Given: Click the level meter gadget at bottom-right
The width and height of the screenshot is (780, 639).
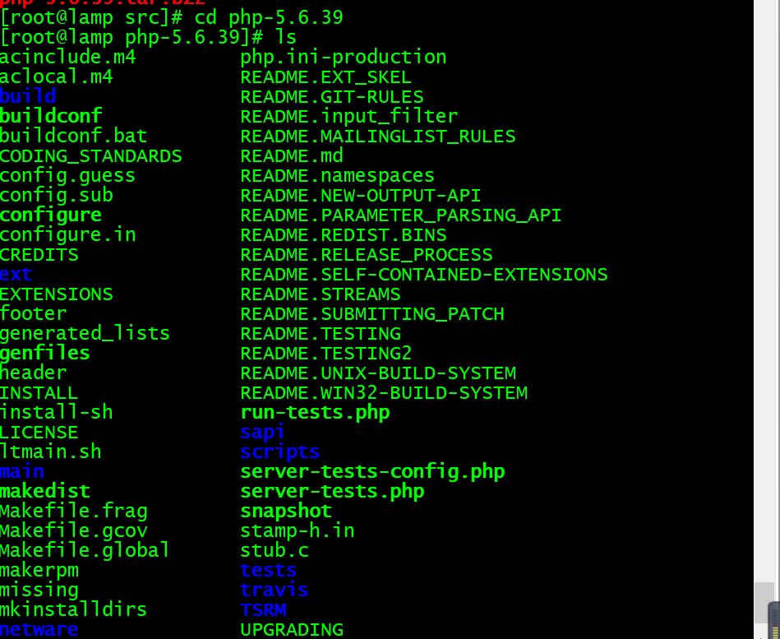Looking at the screenshot, I should point(774,620).
